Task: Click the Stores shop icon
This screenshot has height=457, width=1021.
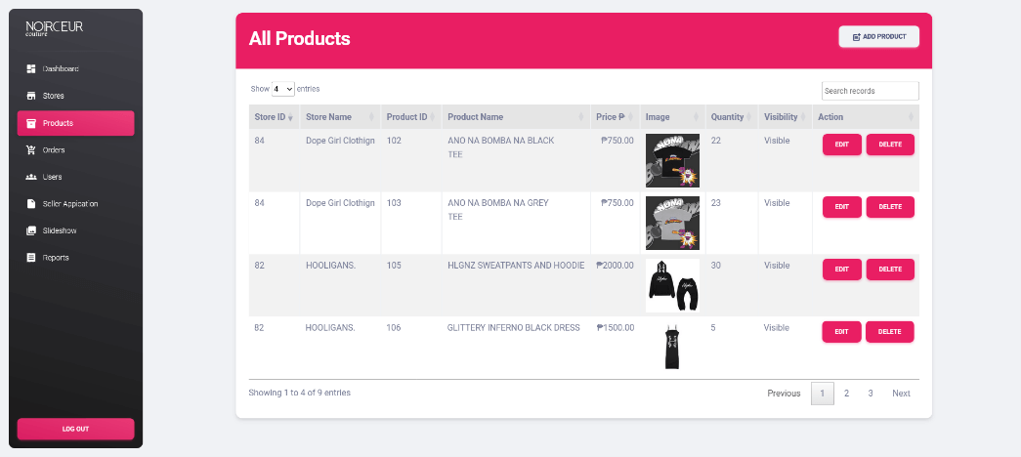Action: (x=31, y=96)
